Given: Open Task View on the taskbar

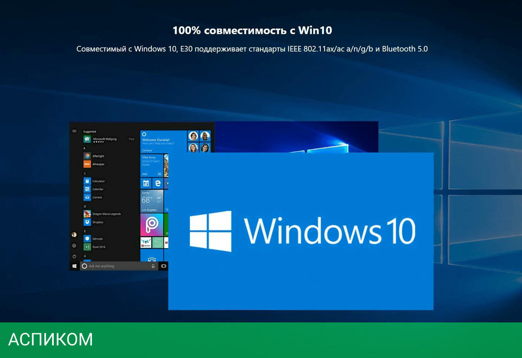Looking at the screenshot, I should tap(163, 266).
